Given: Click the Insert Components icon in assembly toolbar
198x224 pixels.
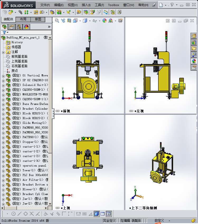Looking at the screenshot, I should pos(11,12).
